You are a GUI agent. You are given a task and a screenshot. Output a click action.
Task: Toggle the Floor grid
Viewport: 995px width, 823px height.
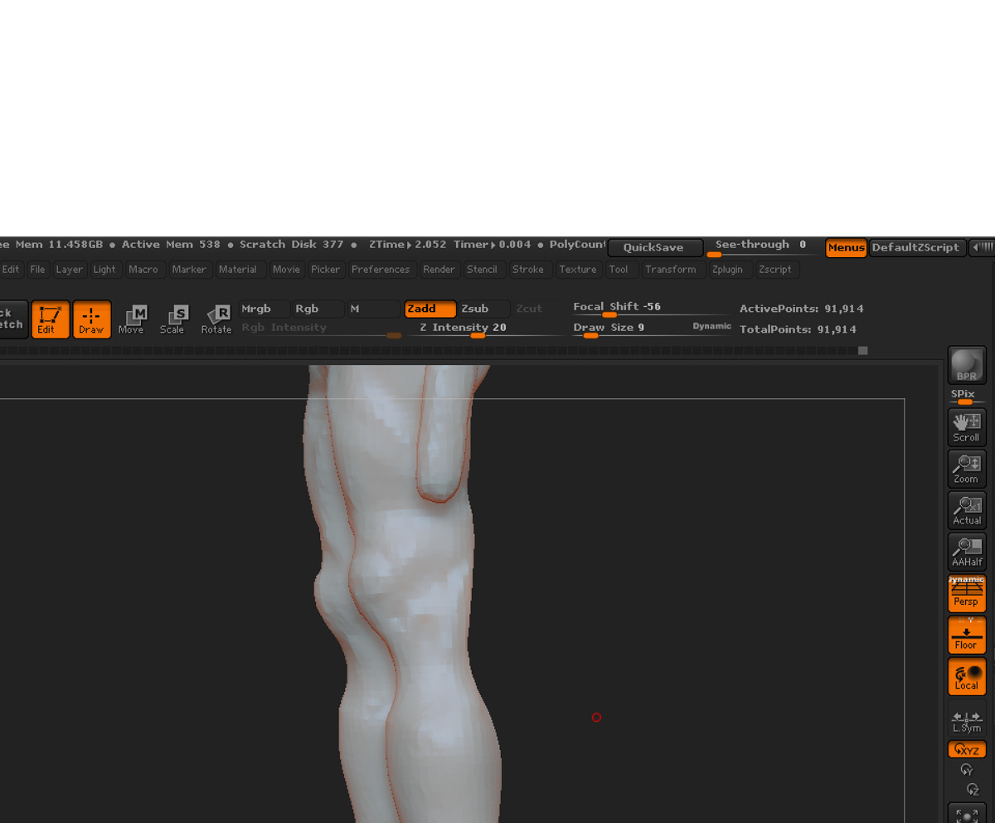coord(966,636)
